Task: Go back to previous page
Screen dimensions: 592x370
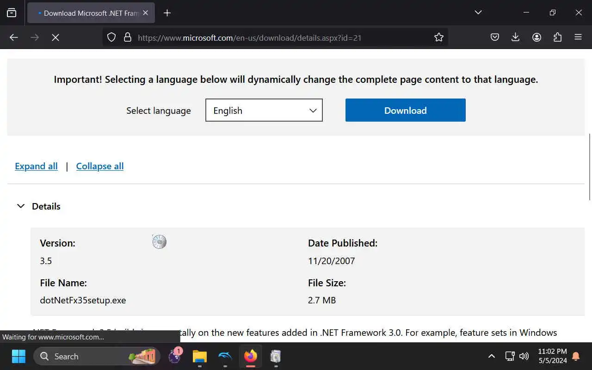Action: tap(14, 37)
